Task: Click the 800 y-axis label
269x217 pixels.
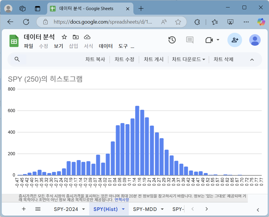Action: click(11, 89)
